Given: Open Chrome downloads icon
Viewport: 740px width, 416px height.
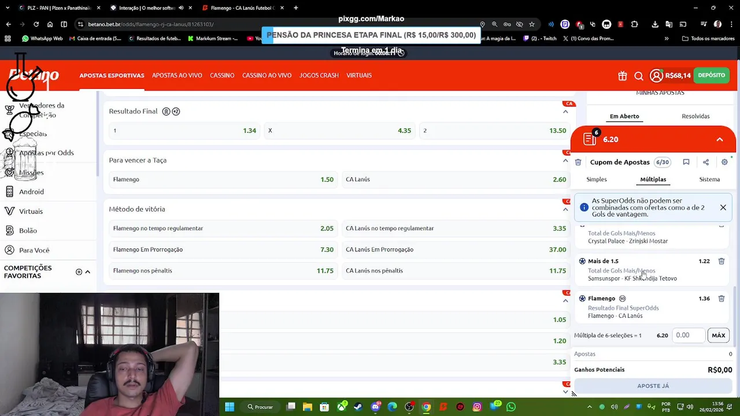Looking at the screenshot, I should tap(655, 24).
